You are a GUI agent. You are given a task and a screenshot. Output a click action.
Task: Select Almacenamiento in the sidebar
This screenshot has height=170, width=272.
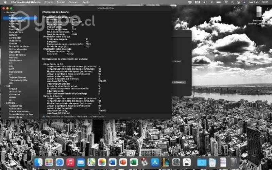click(17, 21)
